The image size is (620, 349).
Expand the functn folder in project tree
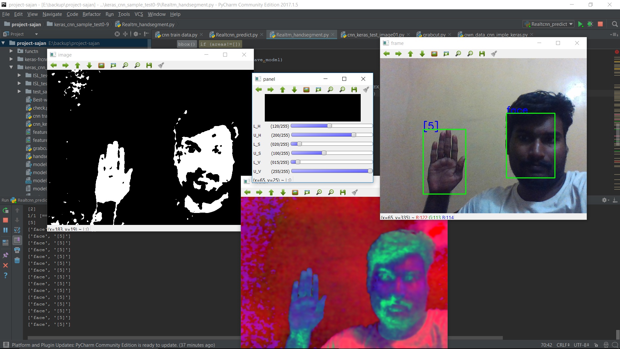coord(11,51)
